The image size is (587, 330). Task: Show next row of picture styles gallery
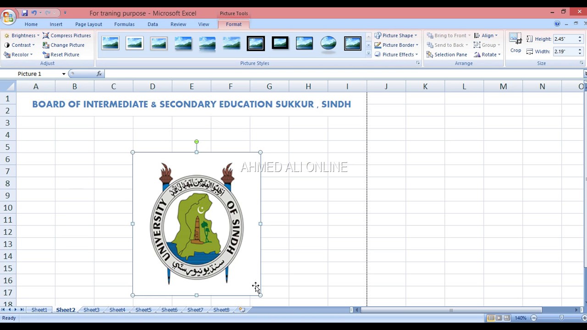[368, 45]
